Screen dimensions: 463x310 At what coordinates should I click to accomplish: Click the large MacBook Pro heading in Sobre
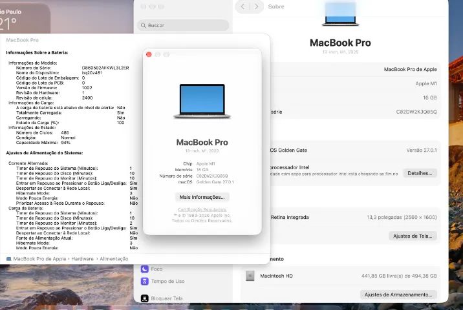(340, 43)
